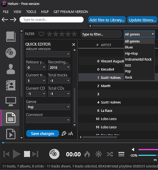Open the Recording year 2018 dropdown

(59, 67)
